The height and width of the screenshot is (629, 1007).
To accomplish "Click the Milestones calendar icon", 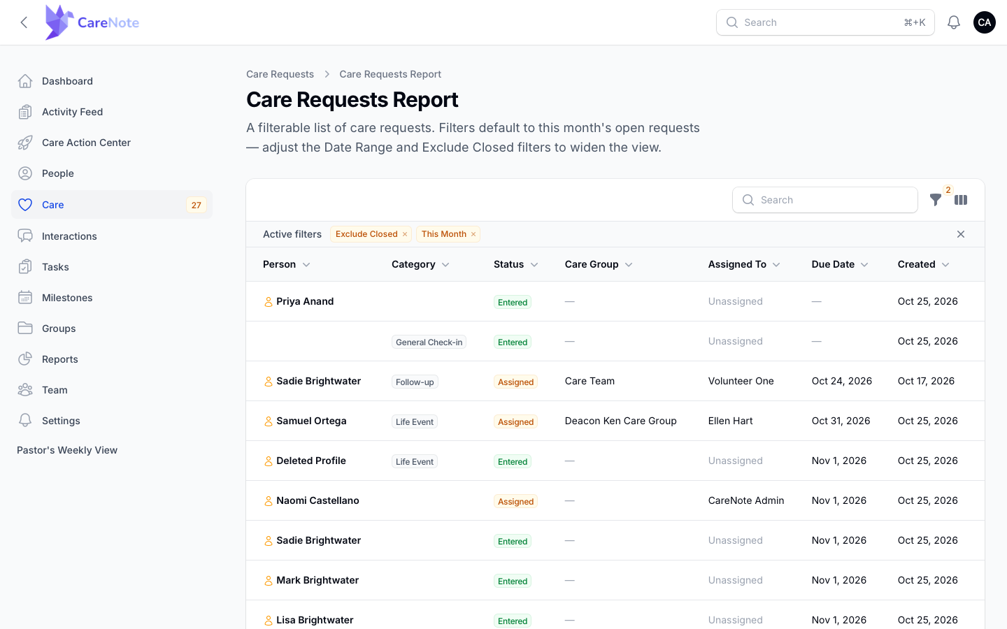I will (25, 298).
